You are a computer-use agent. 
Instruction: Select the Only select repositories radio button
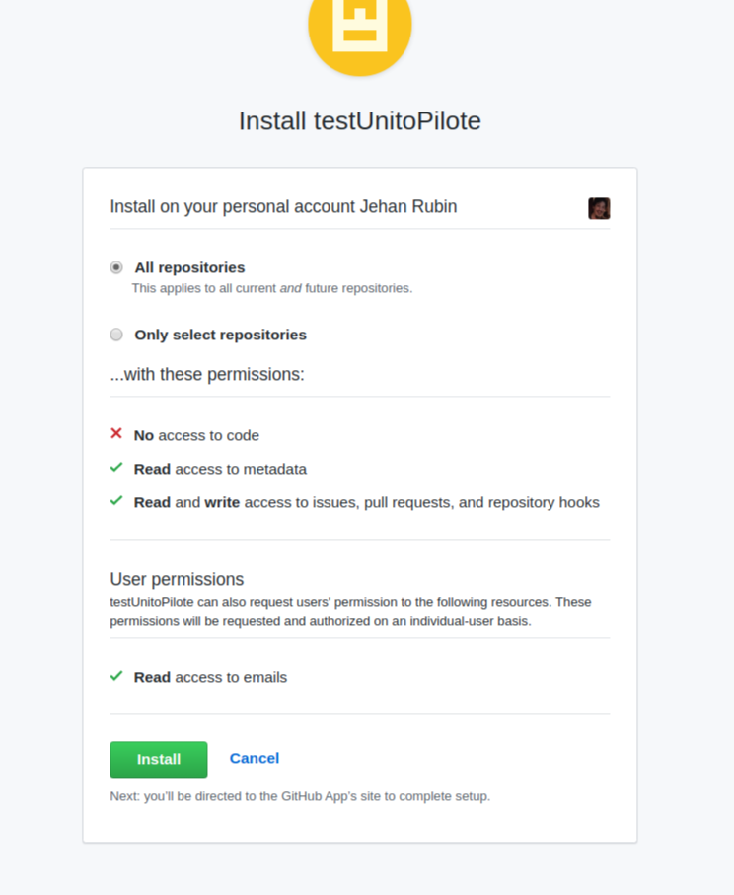coord(116,334)
